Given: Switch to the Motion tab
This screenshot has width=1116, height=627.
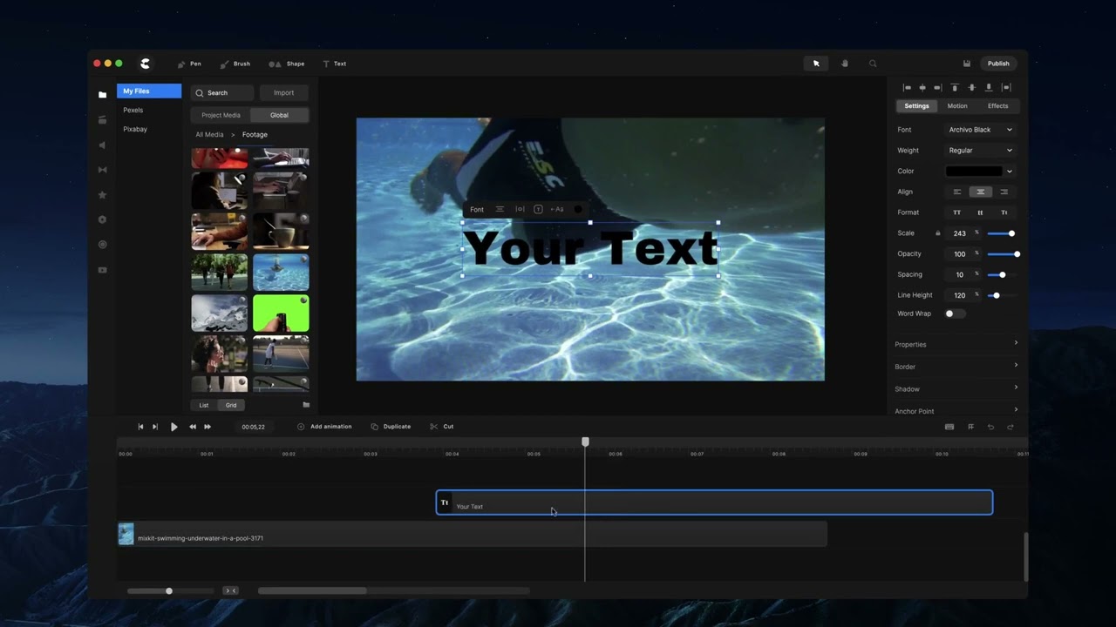Looking at the screenshot, I should (957, 106).
